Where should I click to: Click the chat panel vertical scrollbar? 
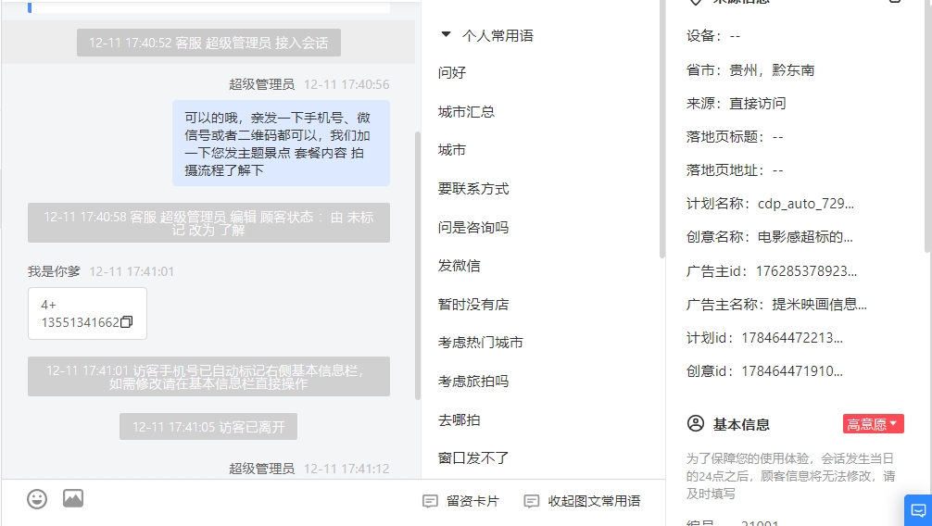point(417,265)
